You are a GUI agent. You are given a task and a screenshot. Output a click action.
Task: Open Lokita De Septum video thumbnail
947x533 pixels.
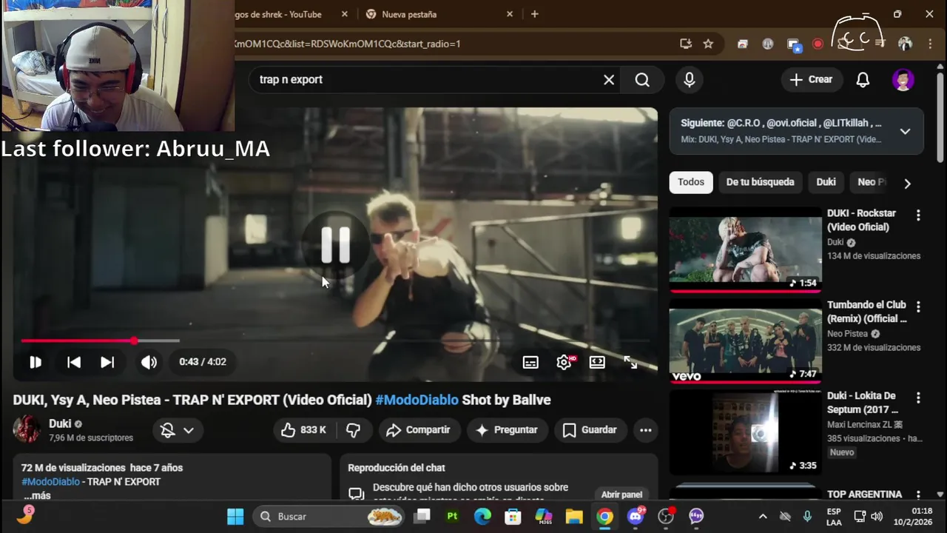click(745, 432)
